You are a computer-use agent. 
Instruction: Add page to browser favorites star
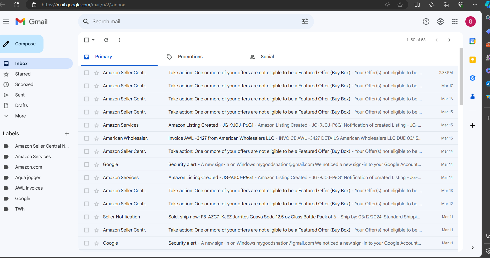click(x=400, y=5)
